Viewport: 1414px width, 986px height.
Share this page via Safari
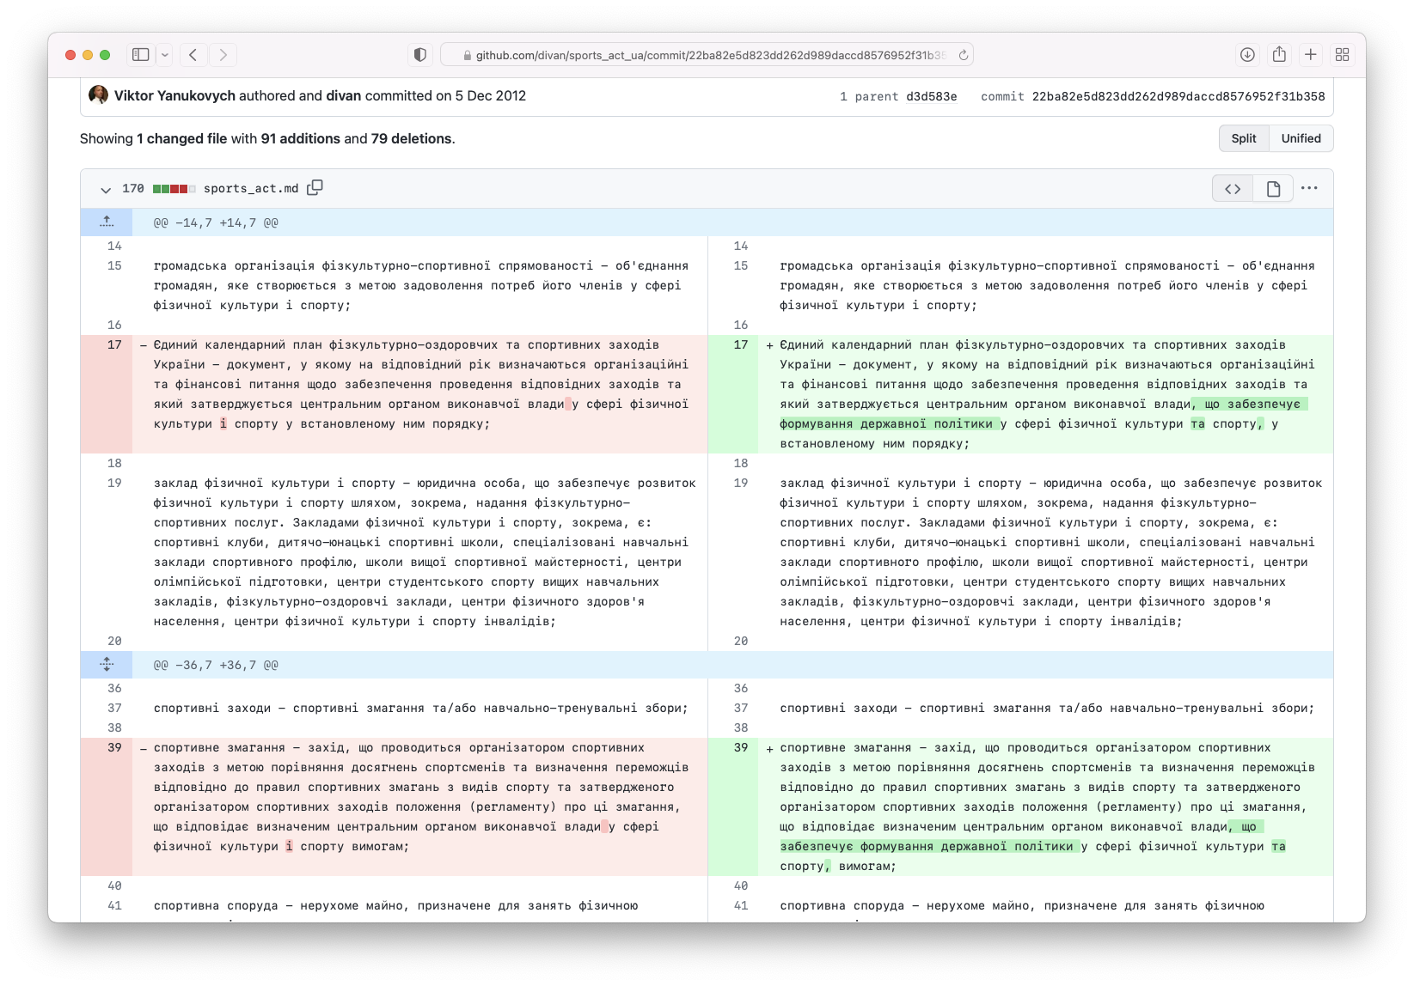[x=1279, y=54]
